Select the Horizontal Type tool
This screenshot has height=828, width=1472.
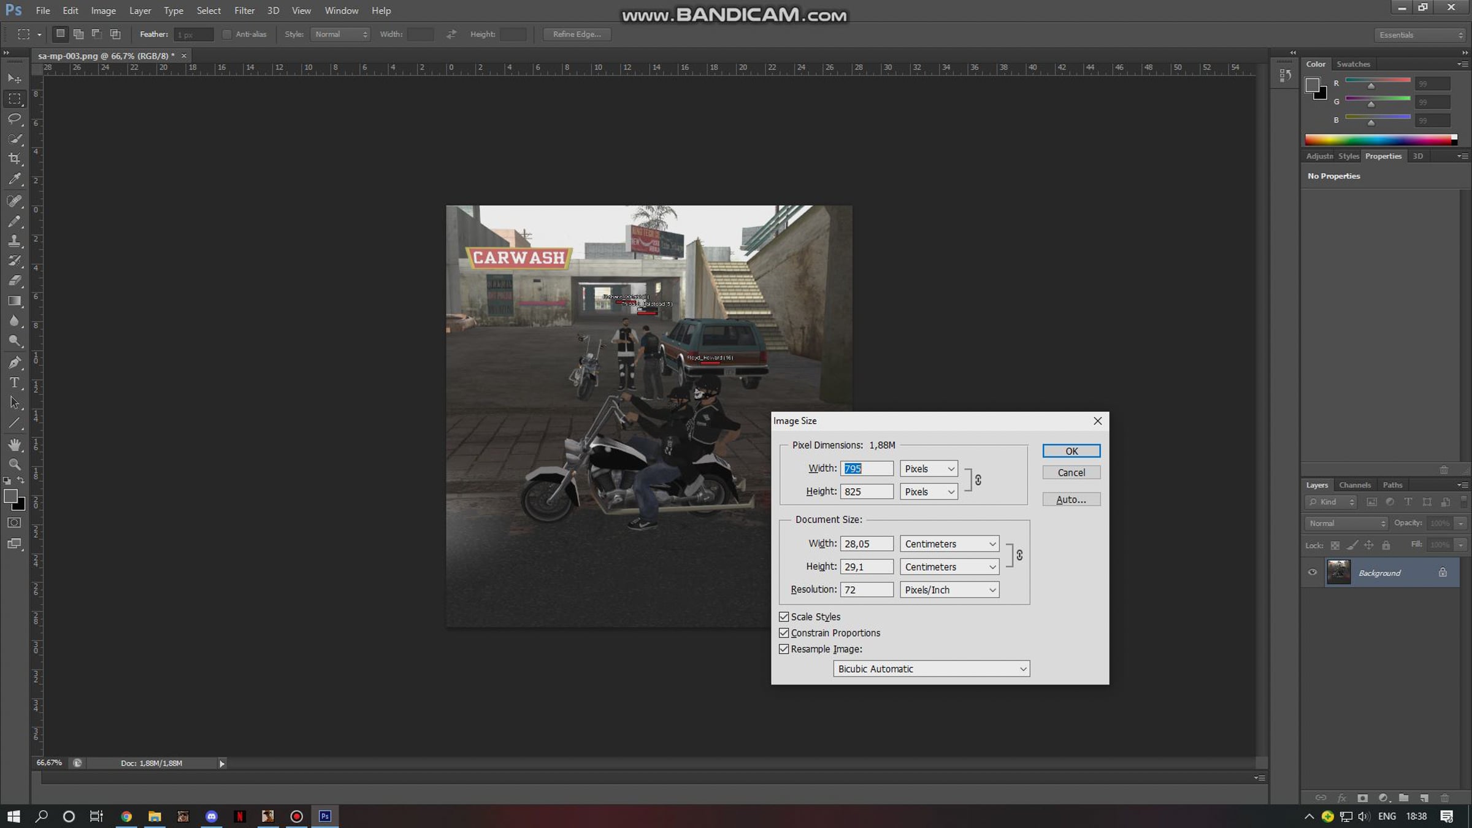15,383
